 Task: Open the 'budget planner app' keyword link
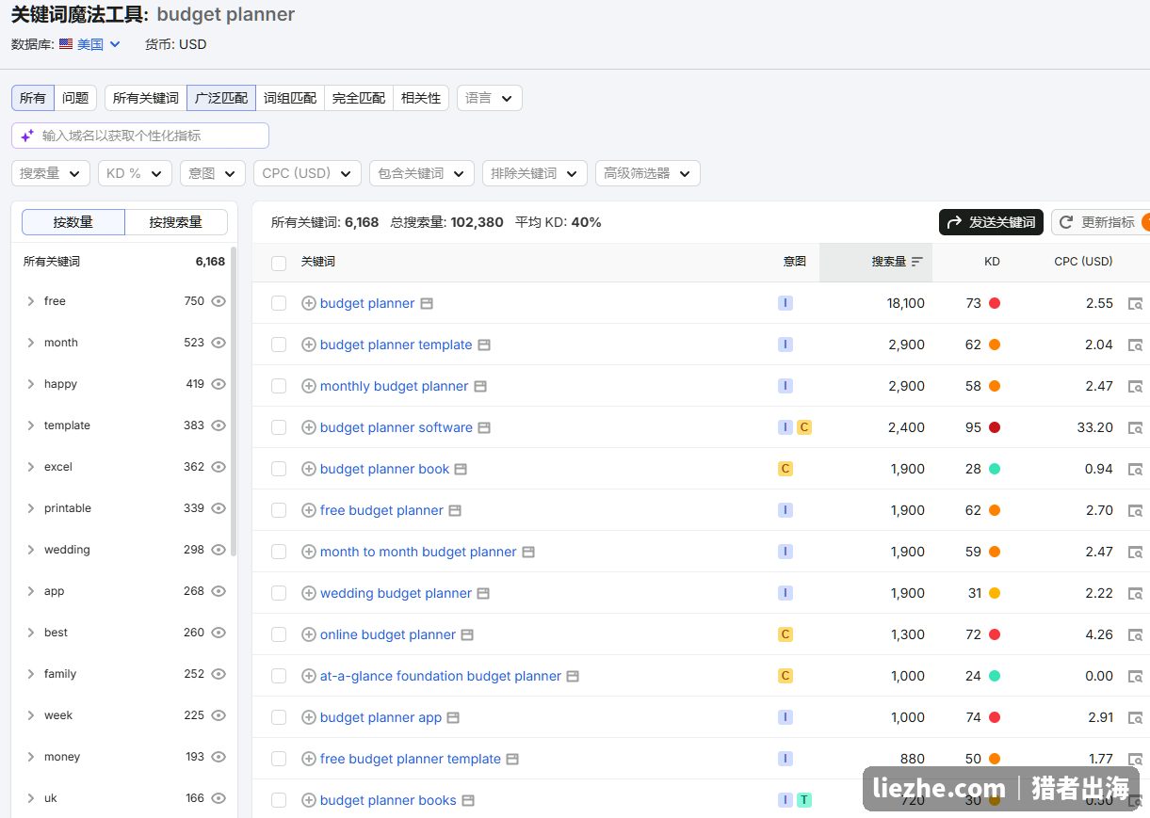coord(381,717)
